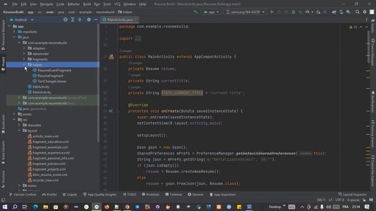Open Windows taskbar search
The width and height of the screenshot is (376, 211).
click(x=15, y=207)
